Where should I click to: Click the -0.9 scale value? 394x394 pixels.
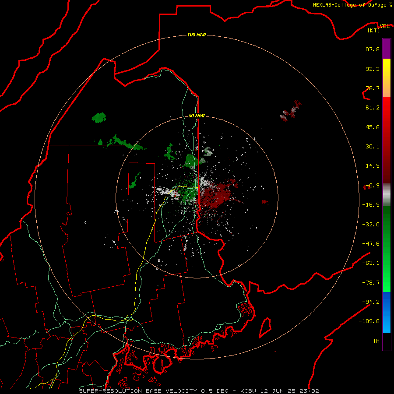point(373,186)
